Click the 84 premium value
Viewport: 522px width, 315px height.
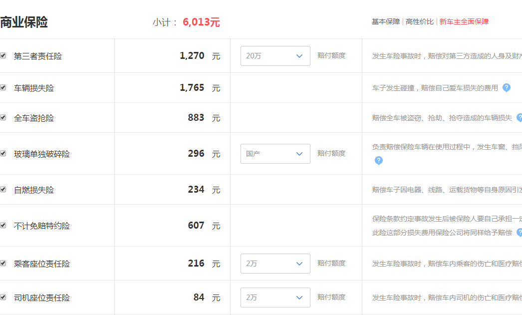[x=199, y=298]
